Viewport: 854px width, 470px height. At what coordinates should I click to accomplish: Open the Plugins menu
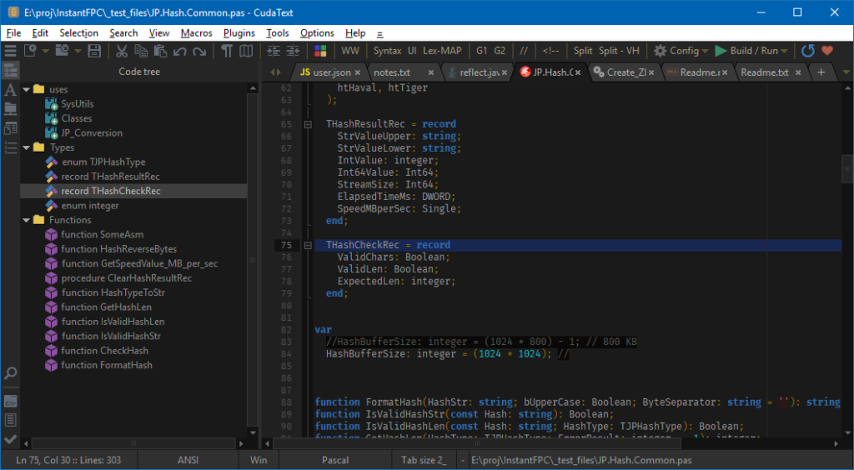pos(239,32)
